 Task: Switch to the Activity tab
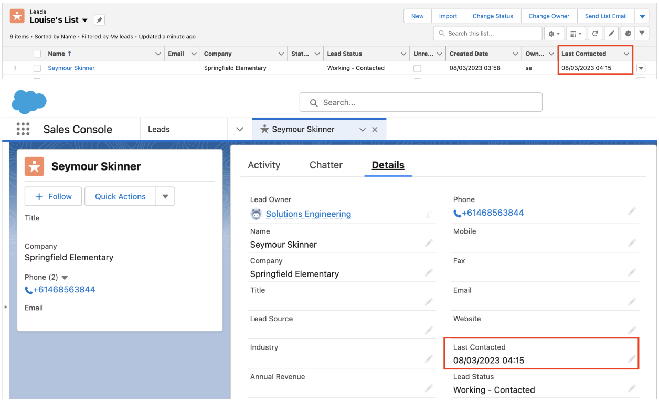coord(264,165)
